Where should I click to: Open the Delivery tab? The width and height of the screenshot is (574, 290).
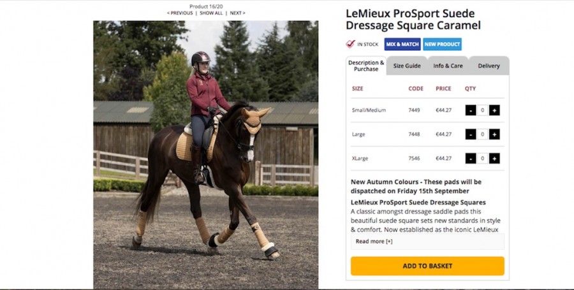click(x=489, y=66)
